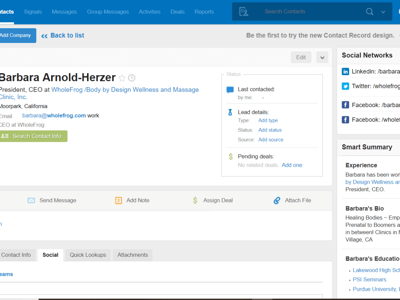The image size is (400, 300).
Task: Switch to the Attachments tab
Action: (133, 255)
